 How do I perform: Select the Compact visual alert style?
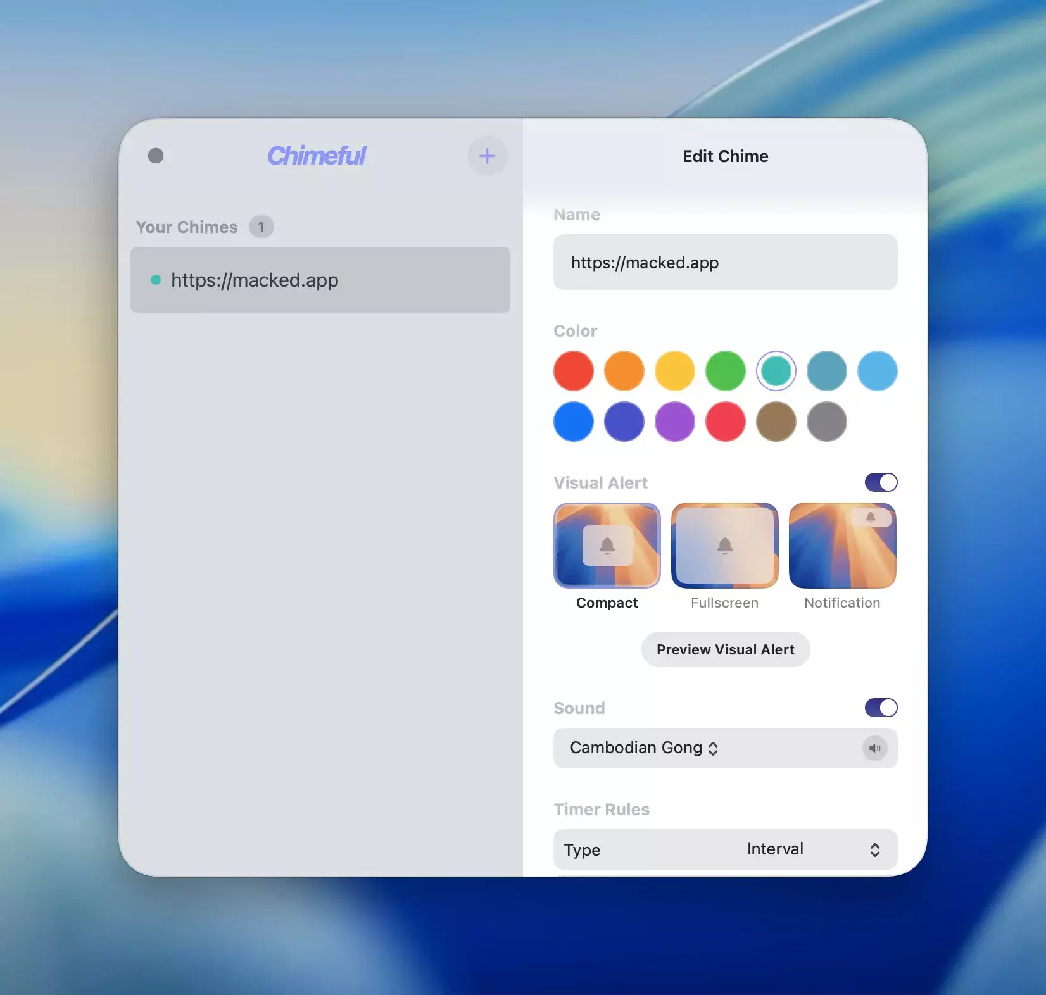pos(607,546)
